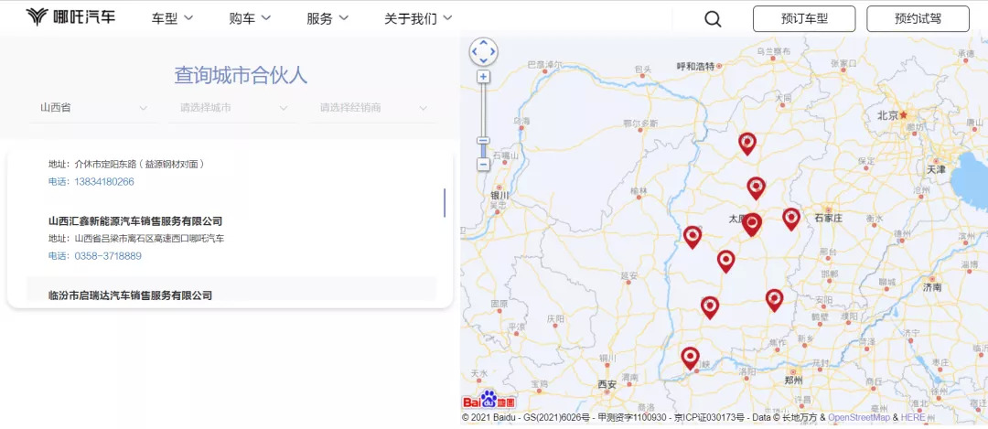The height and width of the screenshot is (429, 988).
Task: Click the address 介休市定阳东路 text
Action: point(139,164)
